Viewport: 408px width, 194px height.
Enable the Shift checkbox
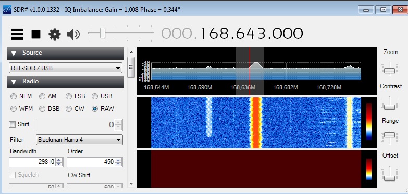click(12, 124)
